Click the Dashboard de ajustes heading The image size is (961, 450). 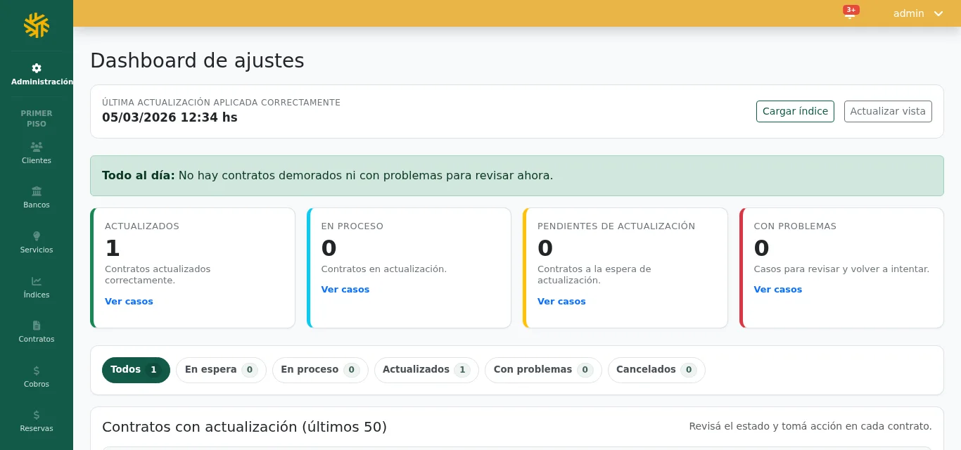click(x=197, y=60)
